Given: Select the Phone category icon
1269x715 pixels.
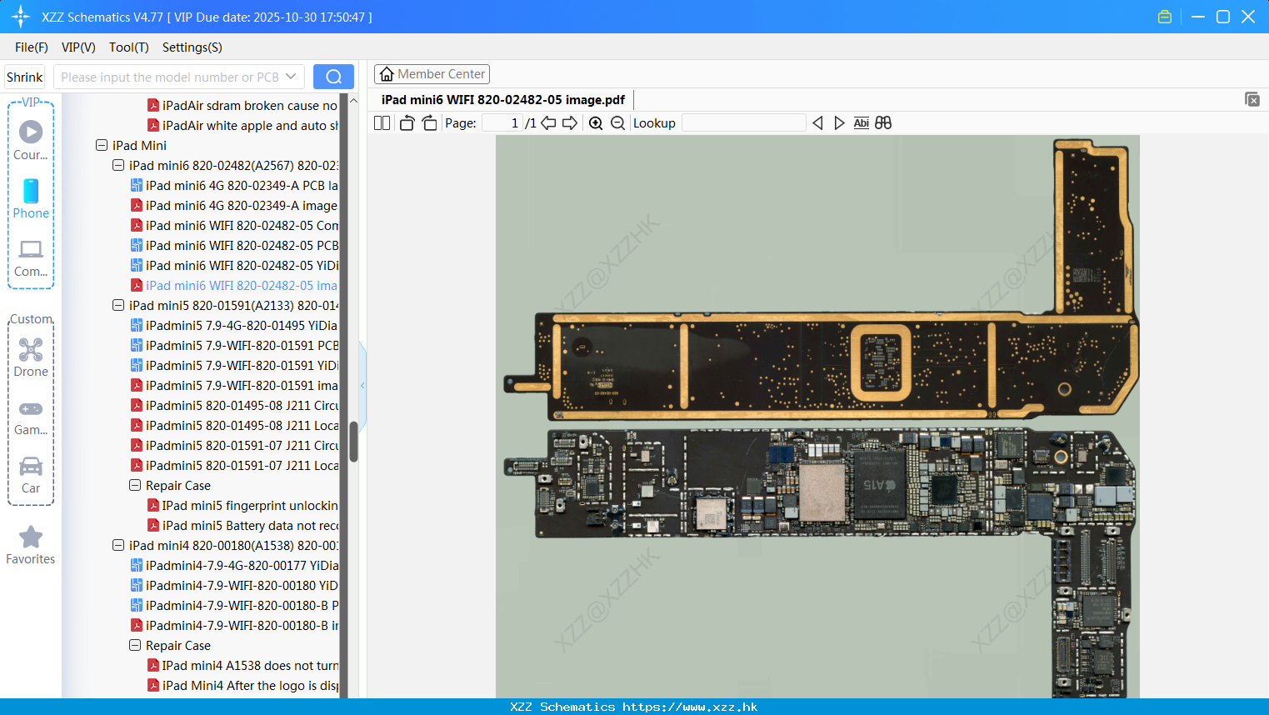Looking at the screenshot, I should pyautogui.click(x=31, y=191).
